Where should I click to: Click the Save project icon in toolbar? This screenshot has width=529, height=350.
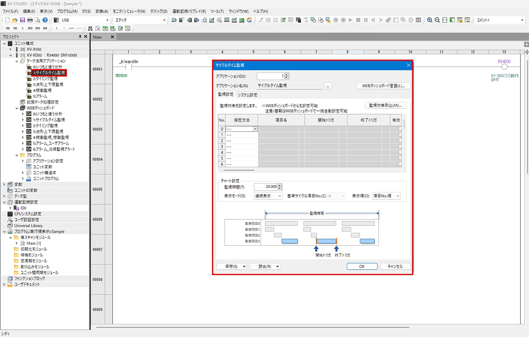(x=22, y=20)
